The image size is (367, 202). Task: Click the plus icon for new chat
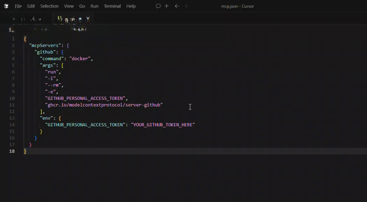click(167, 6)
